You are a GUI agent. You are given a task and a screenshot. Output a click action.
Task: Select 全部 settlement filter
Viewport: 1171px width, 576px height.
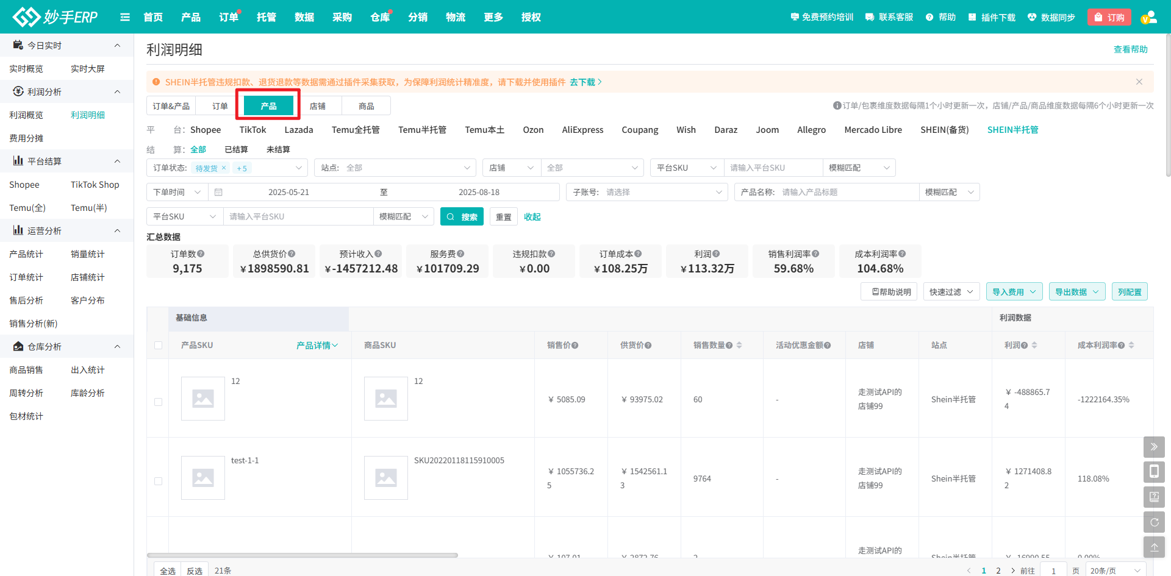coord(198,149)
